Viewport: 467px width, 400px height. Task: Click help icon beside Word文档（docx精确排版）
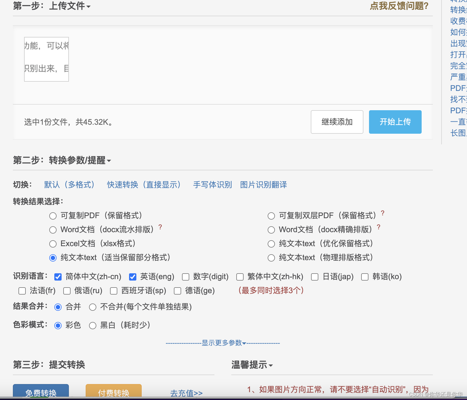(379, 227)
